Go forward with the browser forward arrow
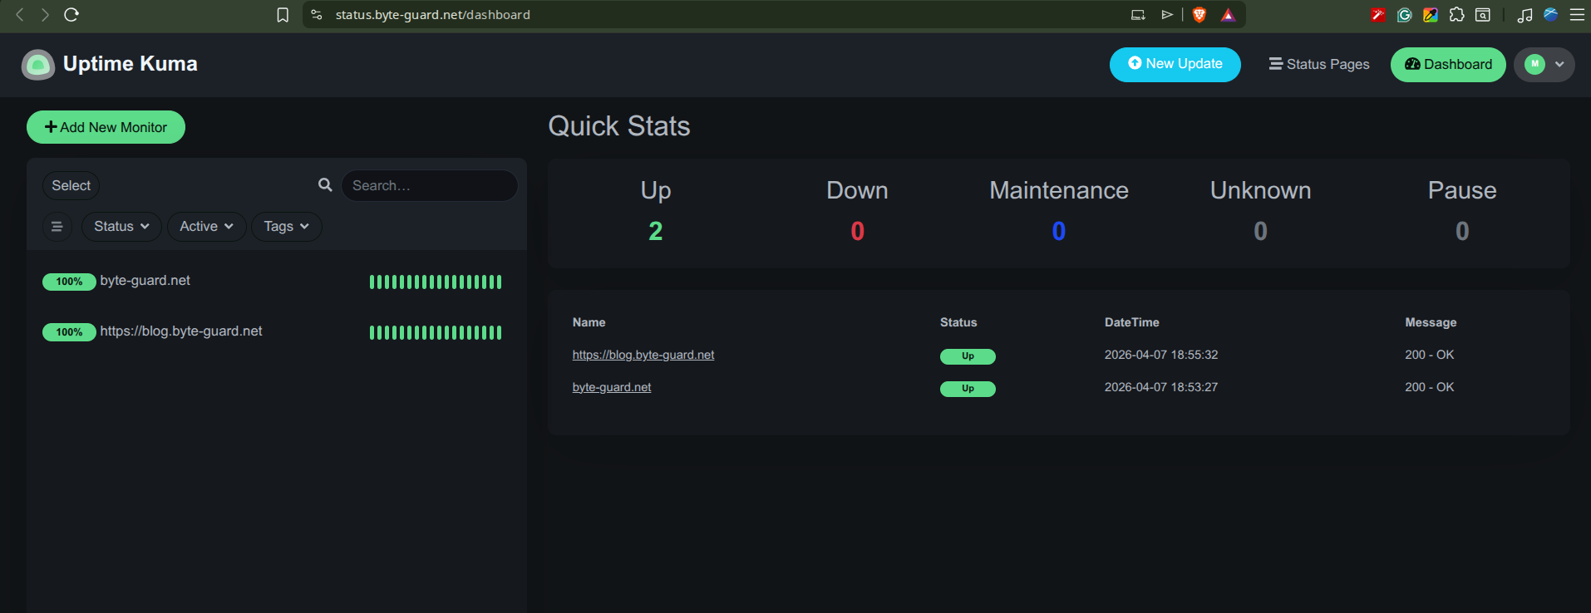Image resolution: width=1591 pixels, height=613 pixels. (x=45, y=15)
